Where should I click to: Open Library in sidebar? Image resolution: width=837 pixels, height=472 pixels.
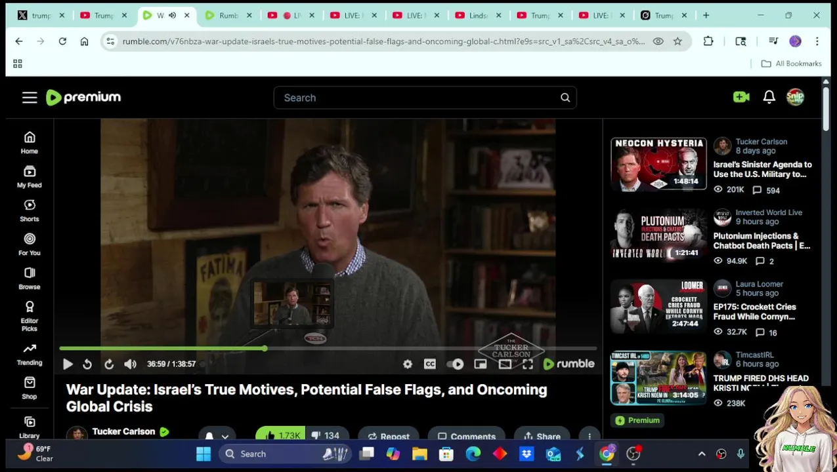tap(30, 426)
